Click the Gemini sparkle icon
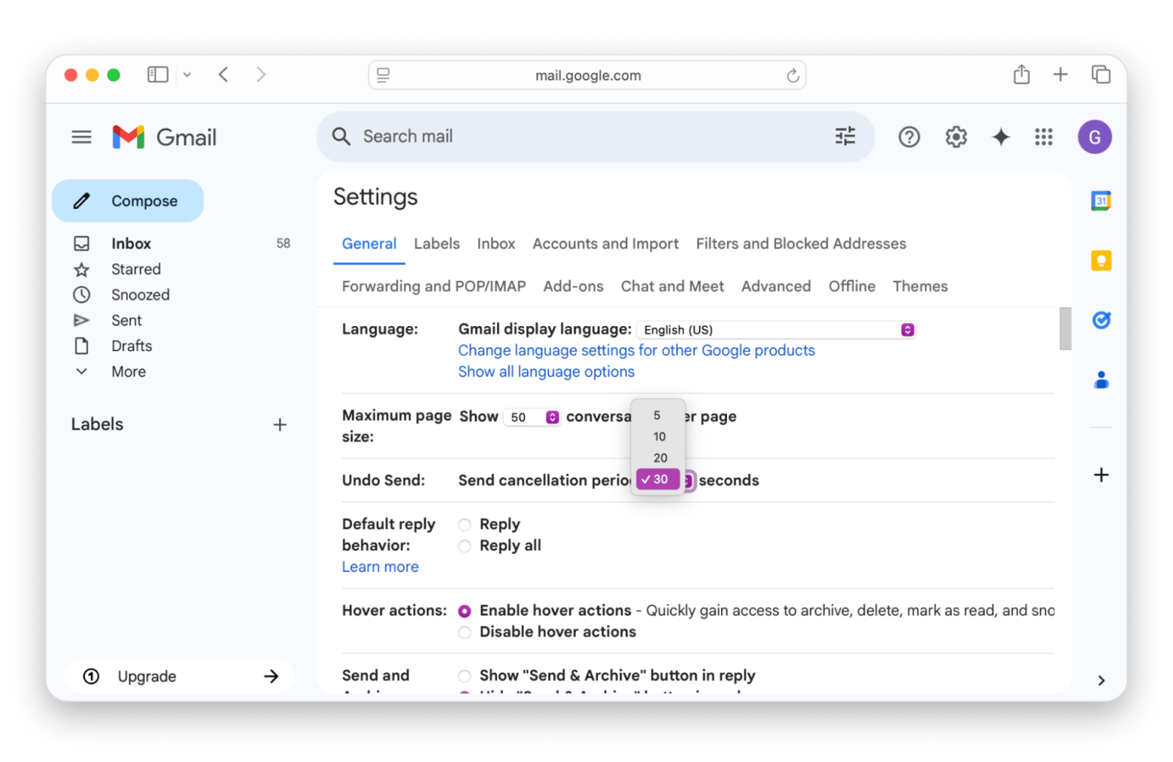The width and height of the screenshot is (1173, 762). tap(1000, 137)
